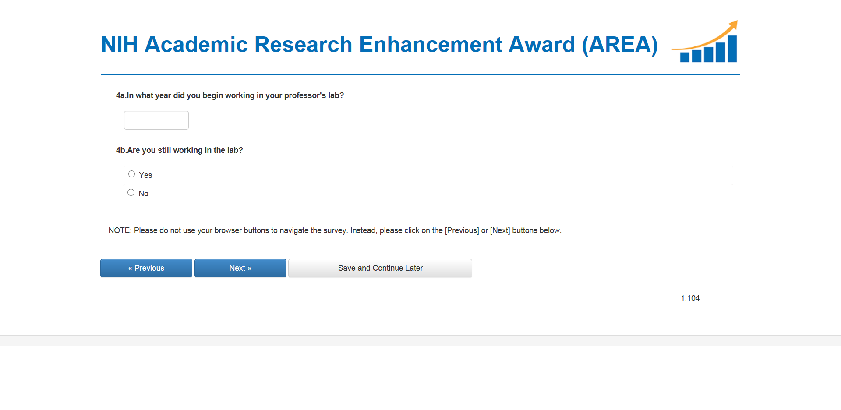Screen dimensions: 841x410
Task: Go back with the Previous button
Action: pyautogui.click(x=146, y=268)
